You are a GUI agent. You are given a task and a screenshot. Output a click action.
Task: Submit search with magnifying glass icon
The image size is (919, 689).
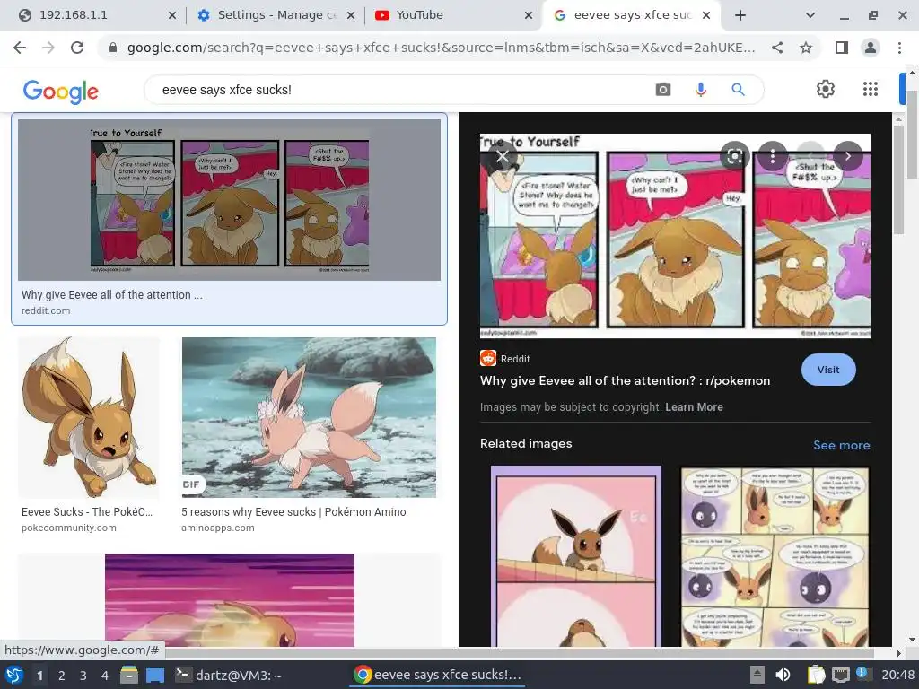click(x=738, y=90)
